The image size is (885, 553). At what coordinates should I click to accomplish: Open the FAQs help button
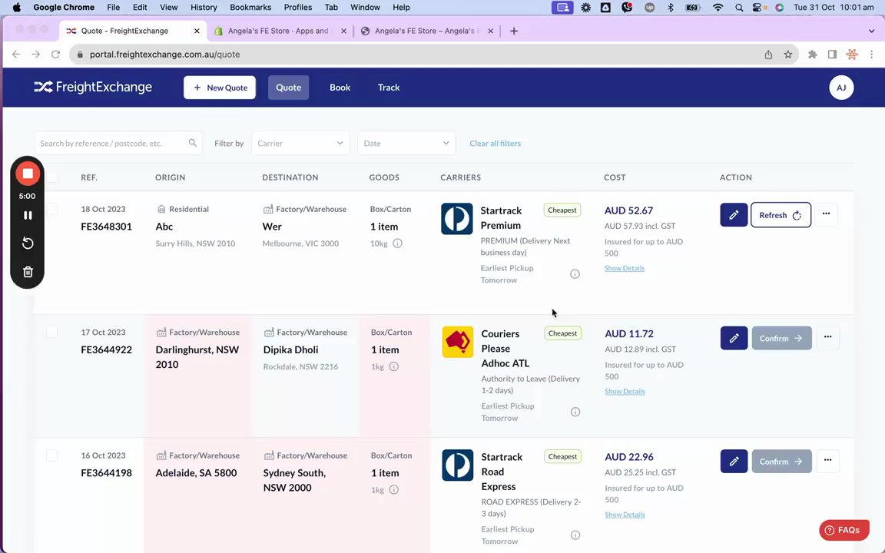844,530
